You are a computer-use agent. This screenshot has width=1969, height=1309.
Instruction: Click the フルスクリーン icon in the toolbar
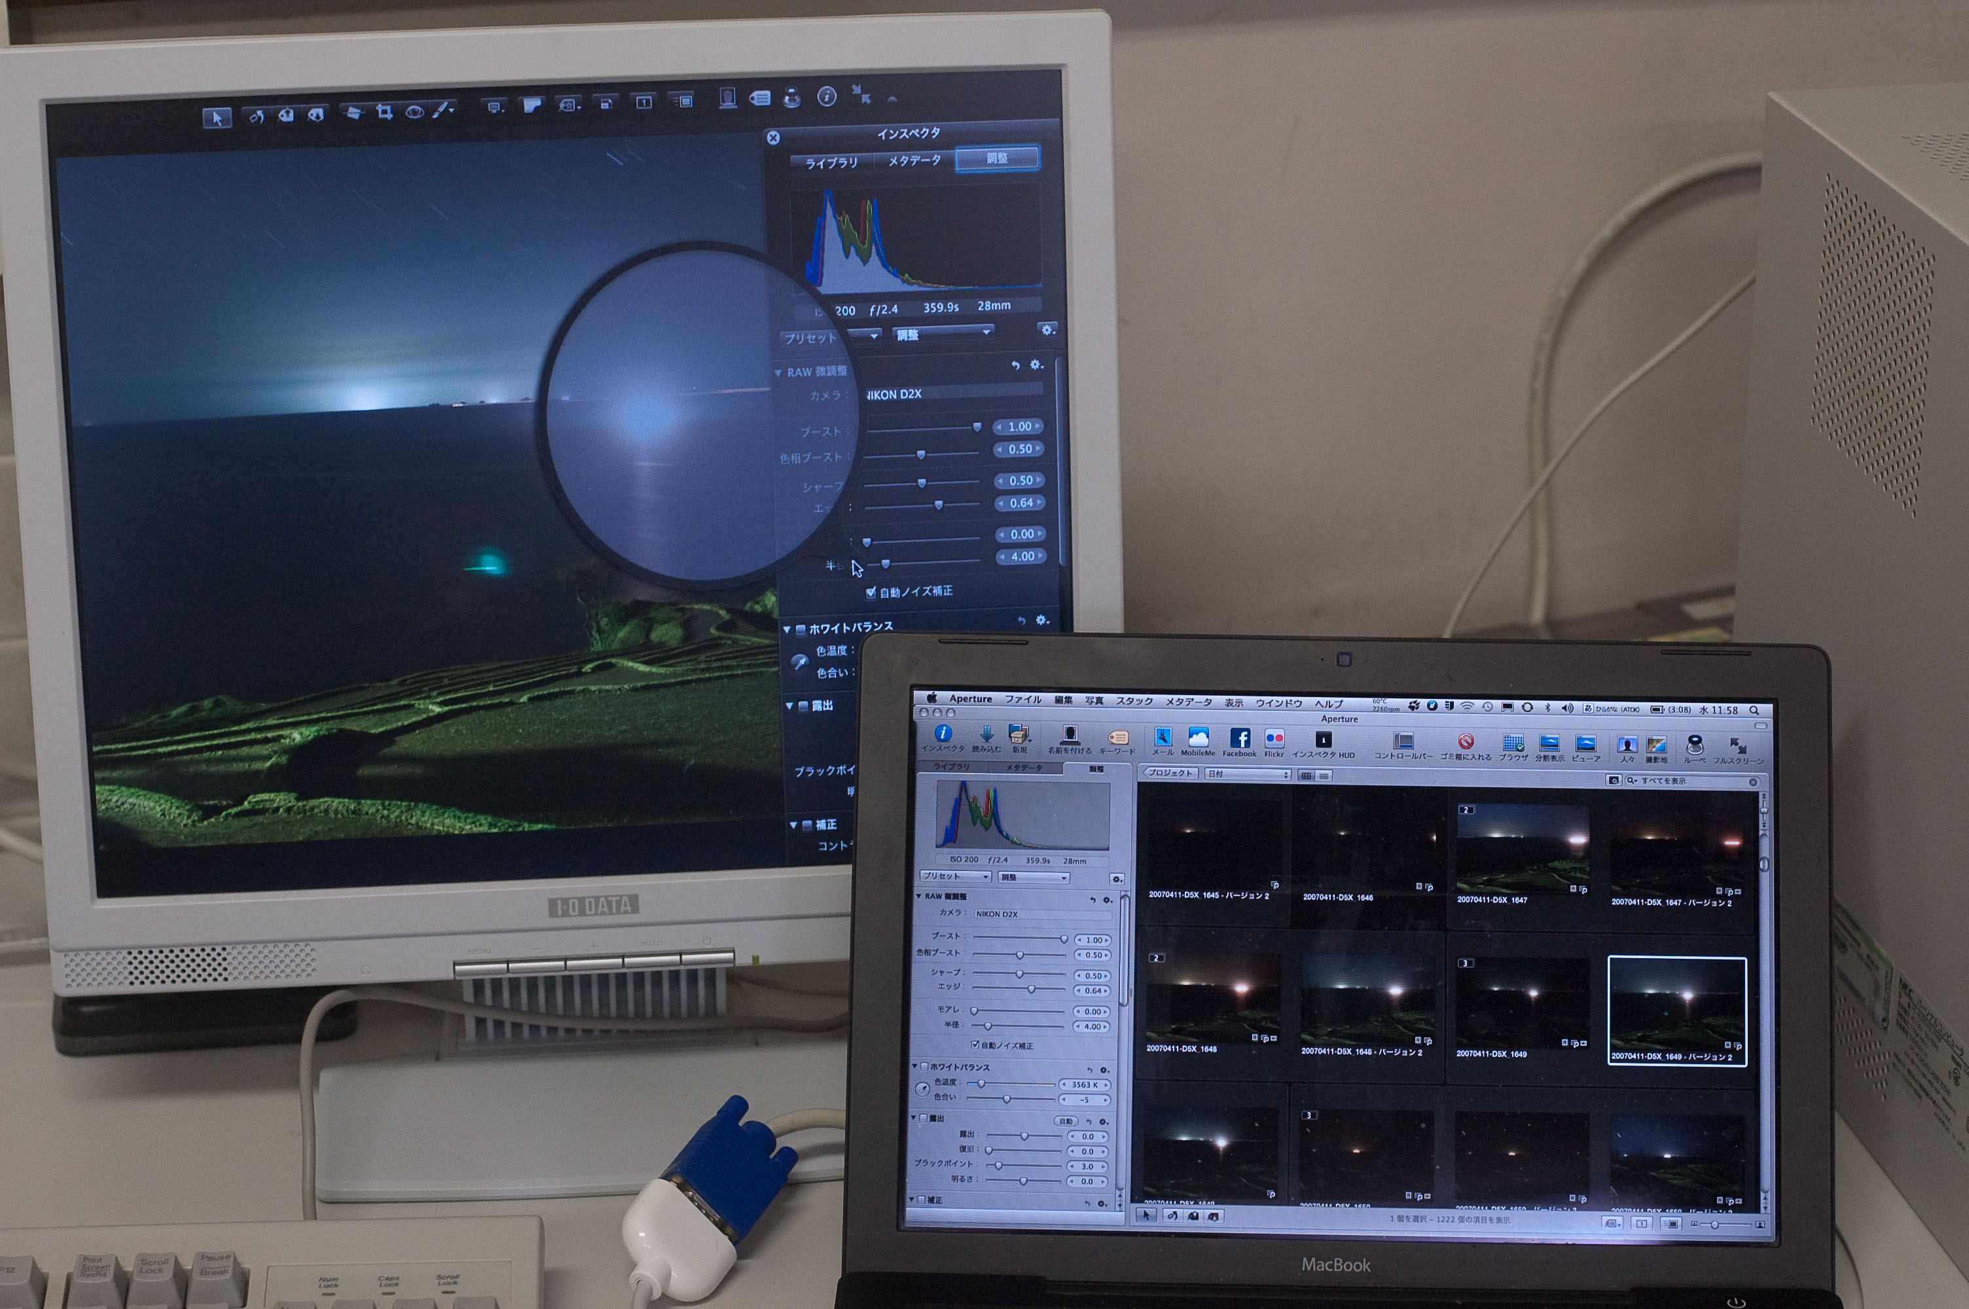(x=1738, y=746)
